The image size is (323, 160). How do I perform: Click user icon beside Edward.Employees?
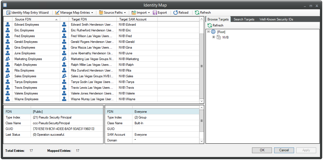8,25
